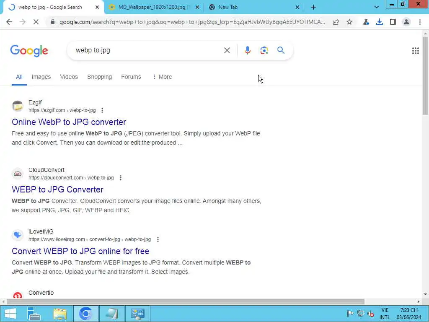
Task: Select the All results filter
Action: [19, 77]
